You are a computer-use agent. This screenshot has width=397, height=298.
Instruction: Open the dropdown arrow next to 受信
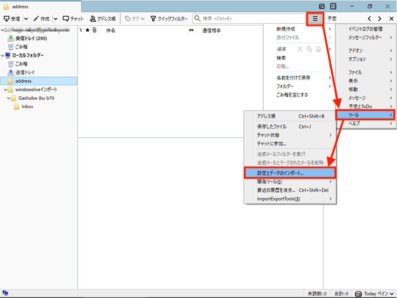(26, 19)
